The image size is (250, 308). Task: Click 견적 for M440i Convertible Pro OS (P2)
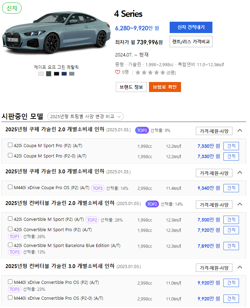[x=231, y=283]
